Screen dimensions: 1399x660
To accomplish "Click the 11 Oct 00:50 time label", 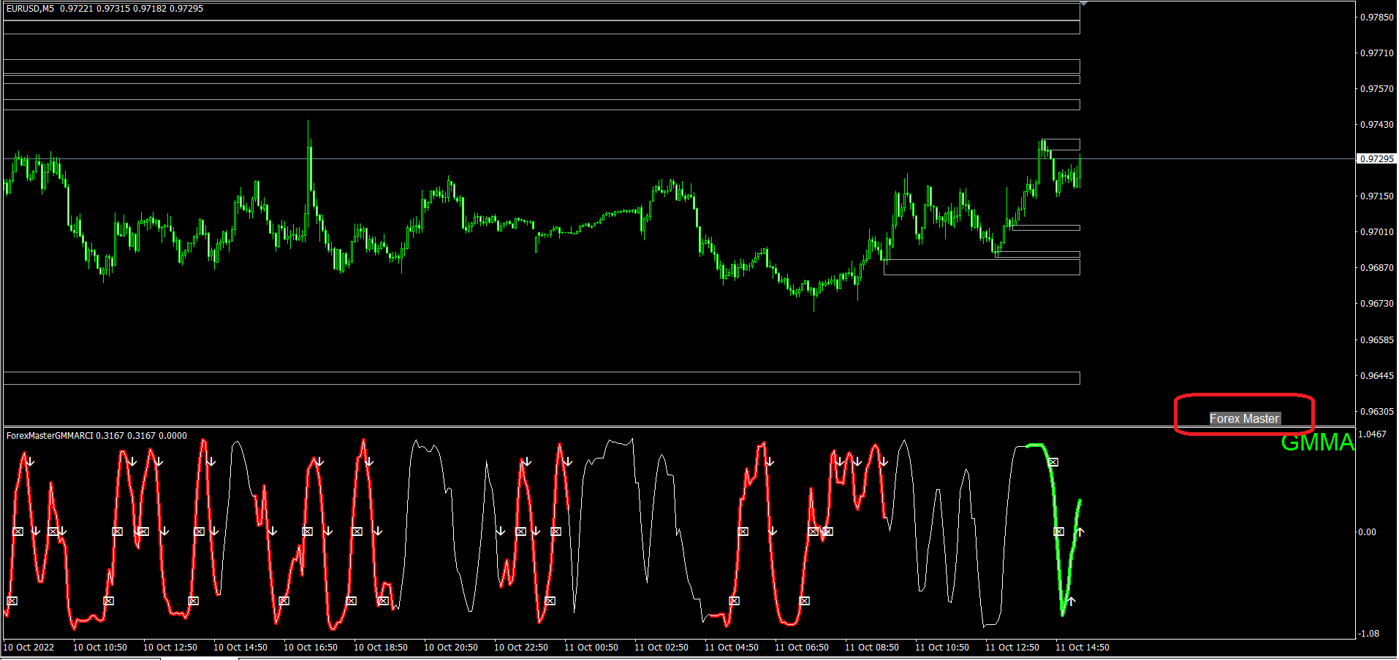I will pos(591,648).
